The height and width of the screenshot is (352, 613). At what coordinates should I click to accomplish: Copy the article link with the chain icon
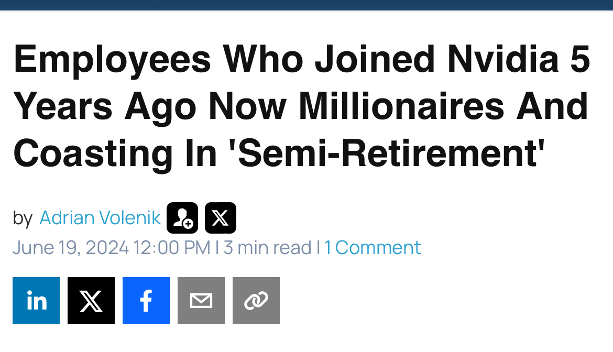[x=256, y=301]
